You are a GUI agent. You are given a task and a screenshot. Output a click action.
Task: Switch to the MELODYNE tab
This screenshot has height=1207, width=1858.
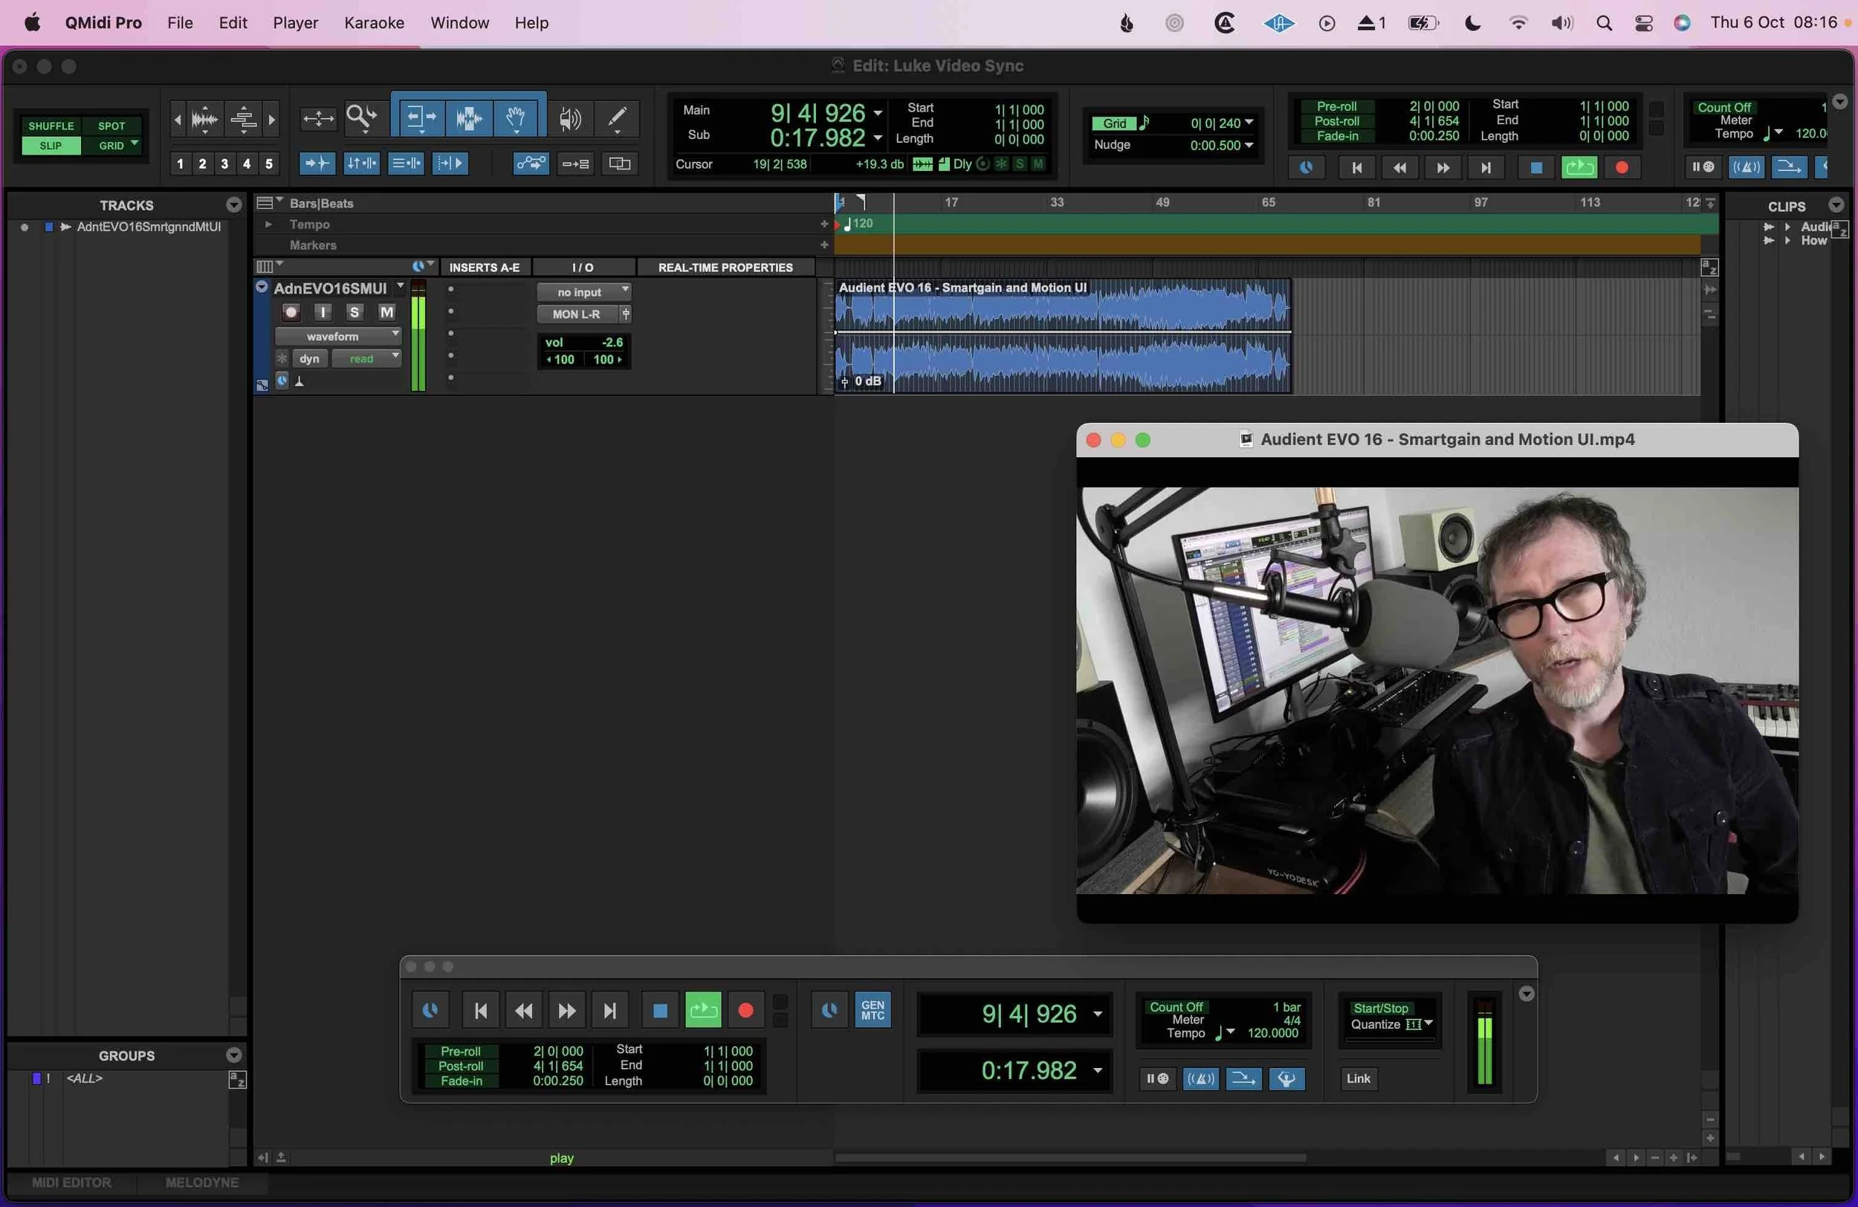(x=202, y=1182)
